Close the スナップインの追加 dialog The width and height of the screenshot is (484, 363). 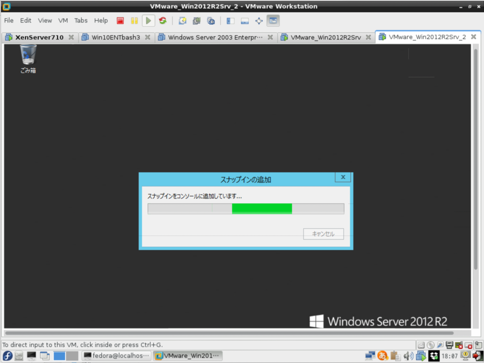(x=343, y=177)
